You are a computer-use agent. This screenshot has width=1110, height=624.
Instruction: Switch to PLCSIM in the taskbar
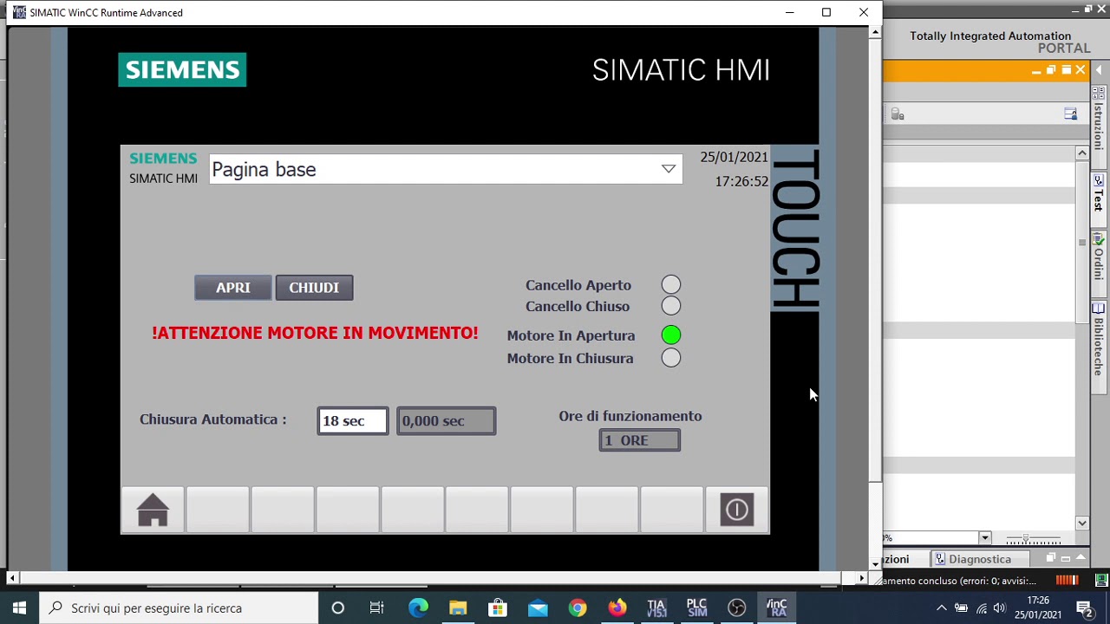[696, 608]
